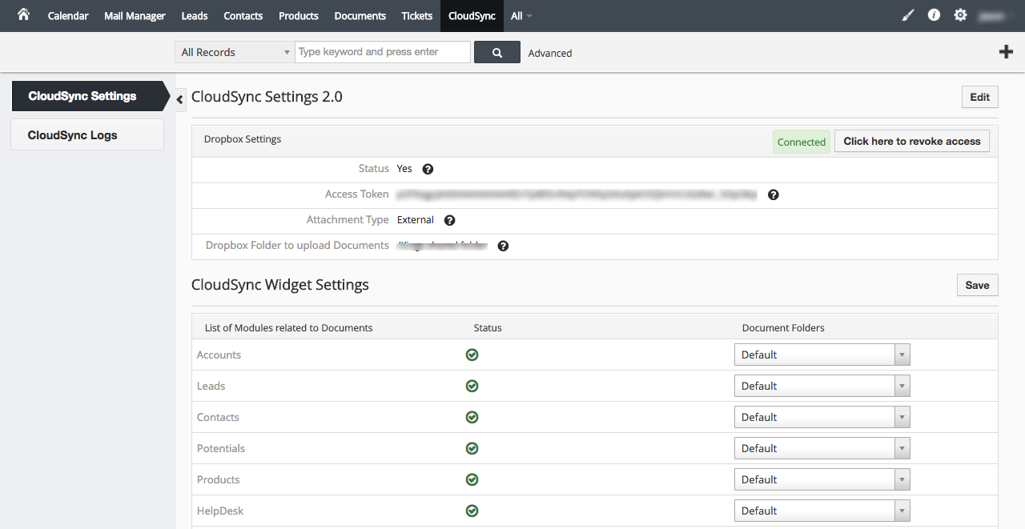Open the Mail Manager module

(x=135, y=16)
